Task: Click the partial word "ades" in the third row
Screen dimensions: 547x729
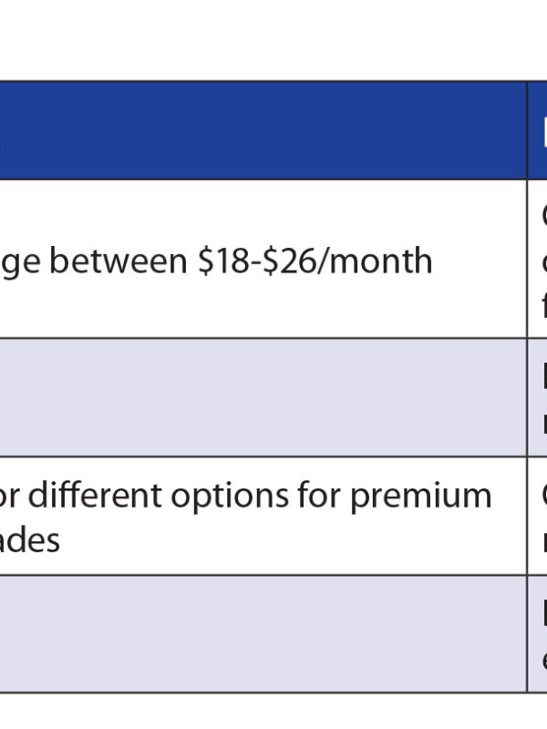Action: click(x=30, y=539)
